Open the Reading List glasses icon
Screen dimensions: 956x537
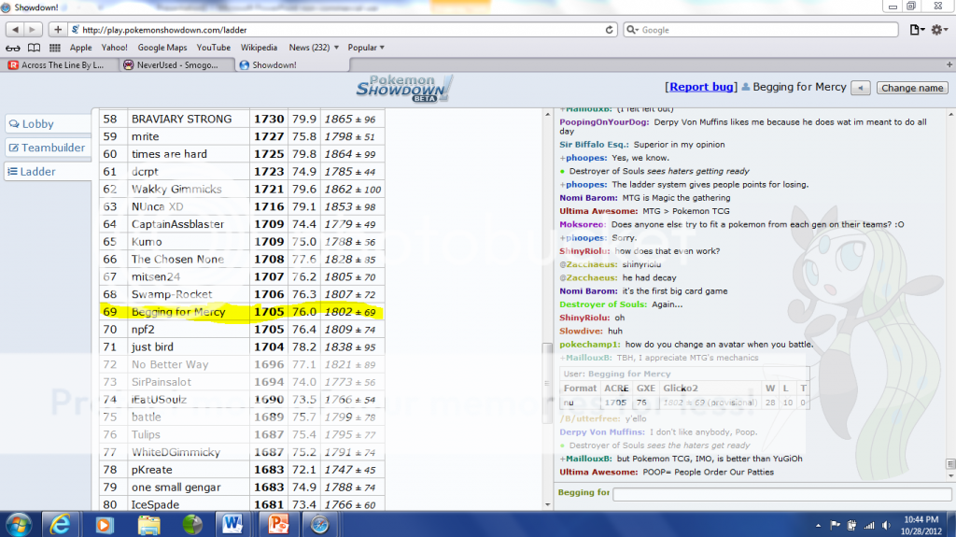[x=12, y=48]
